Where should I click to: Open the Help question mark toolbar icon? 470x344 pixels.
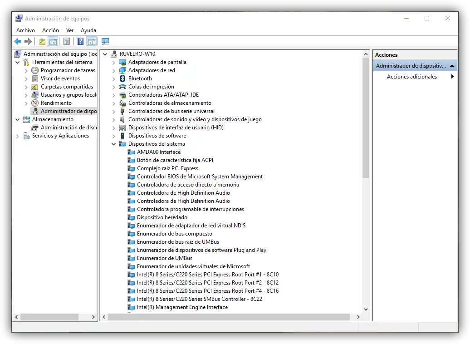click(x=80, y=41)
